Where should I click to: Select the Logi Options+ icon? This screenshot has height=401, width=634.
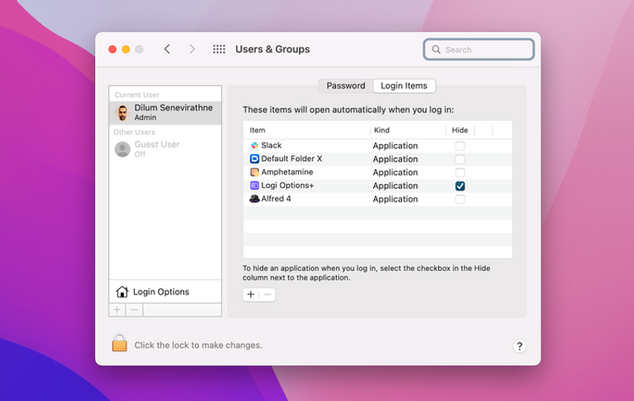[x=254, y=185]
